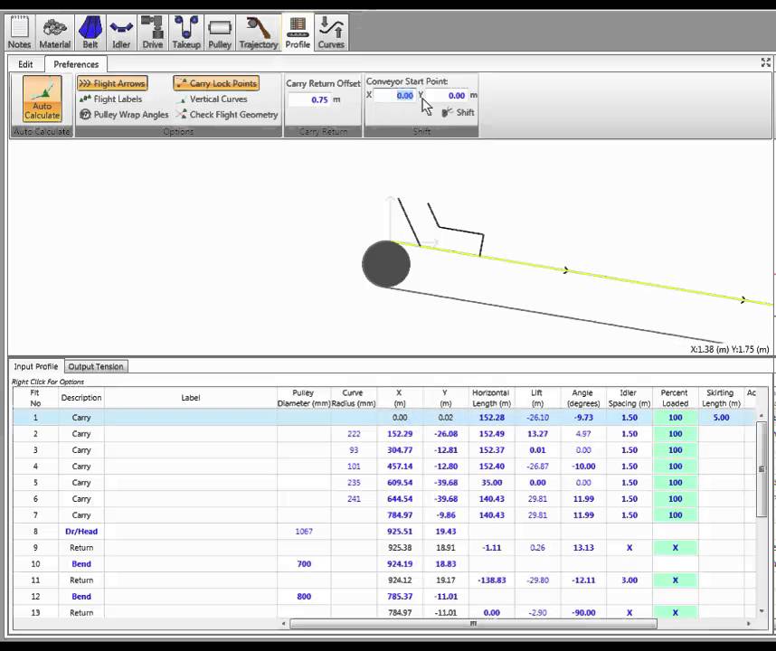Select flight row 1 Carry description
The height and width of the screenshot is (651, 776).
click(x=81, y=418)
